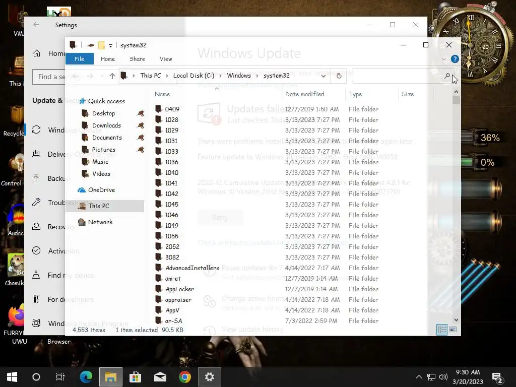
Task: Go up one folder level arrow
Action: click(x=112, y=76)
